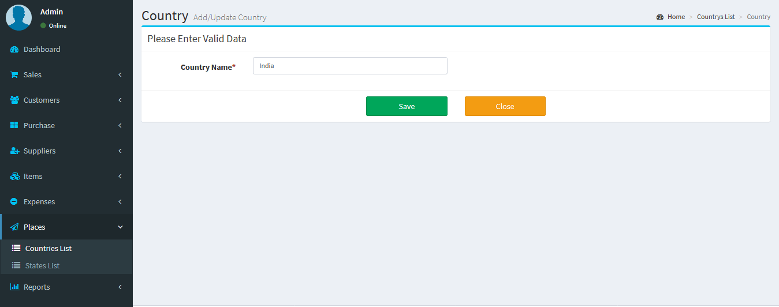Viewport: 779px width, 307px height.
Task: Click the Suppliers user-plus icon
Action: pos(15,151)
